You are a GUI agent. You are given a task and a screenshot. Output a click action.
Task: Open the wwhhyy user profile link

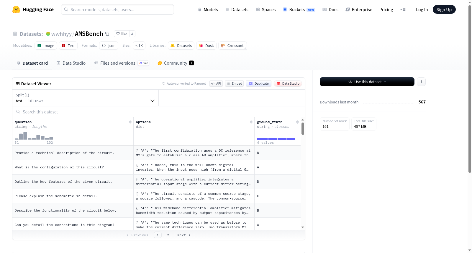61,34
